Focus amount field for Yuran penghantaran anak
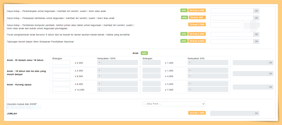The image size is (282, 125). (231, 34)
